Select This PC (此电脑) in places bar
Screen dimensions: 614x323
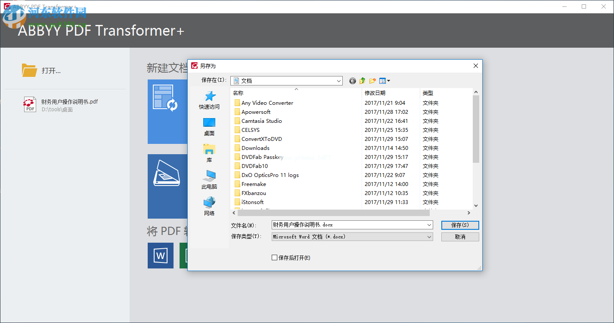(x=209, y=180)
